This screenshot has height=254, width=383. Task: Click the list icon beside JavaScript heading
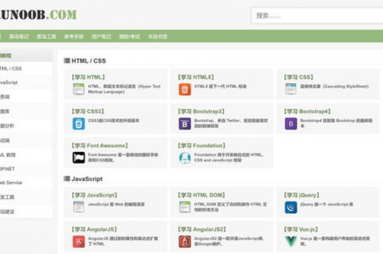pos(67,179)
